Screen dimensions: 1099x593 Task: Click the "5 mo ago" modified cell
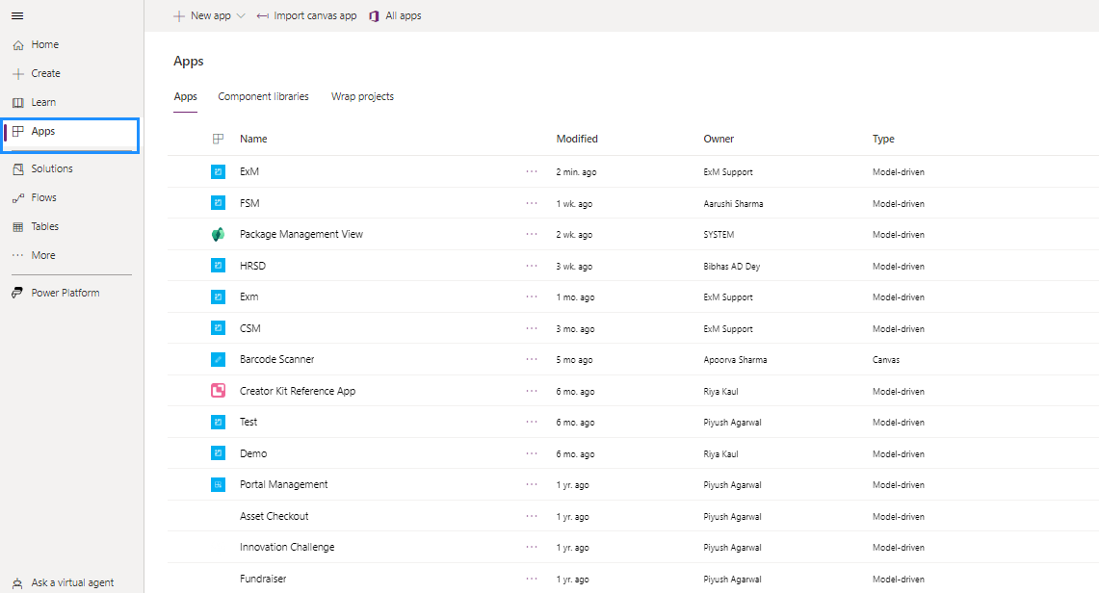point(574,360)
